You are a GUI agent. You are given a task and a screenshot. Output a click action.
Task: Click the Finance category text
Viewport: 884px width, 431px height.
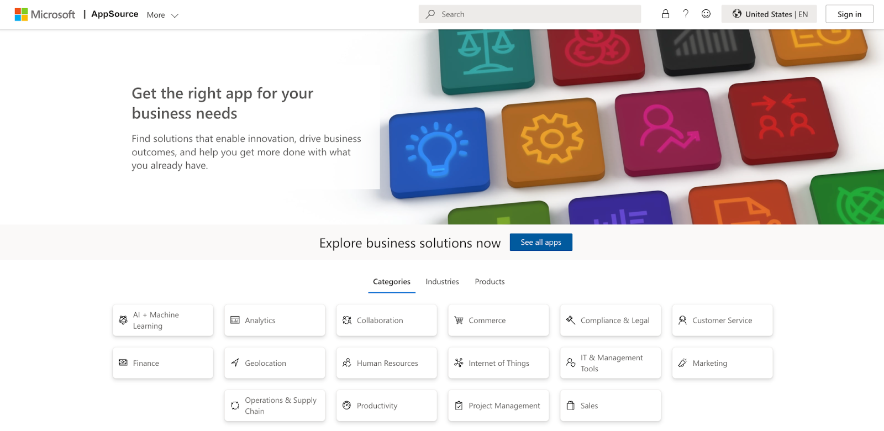[x=146, y=363]
